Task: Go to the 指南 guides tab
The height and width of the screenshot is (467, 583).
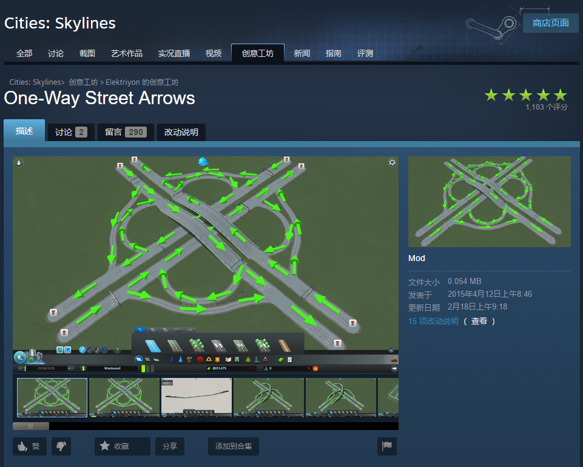Action: tap(334, 53)
